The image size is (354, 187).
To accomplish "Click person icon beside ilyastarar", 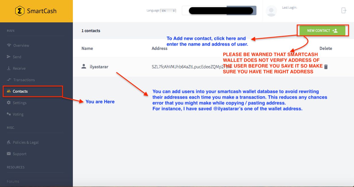I will (84, 67).
